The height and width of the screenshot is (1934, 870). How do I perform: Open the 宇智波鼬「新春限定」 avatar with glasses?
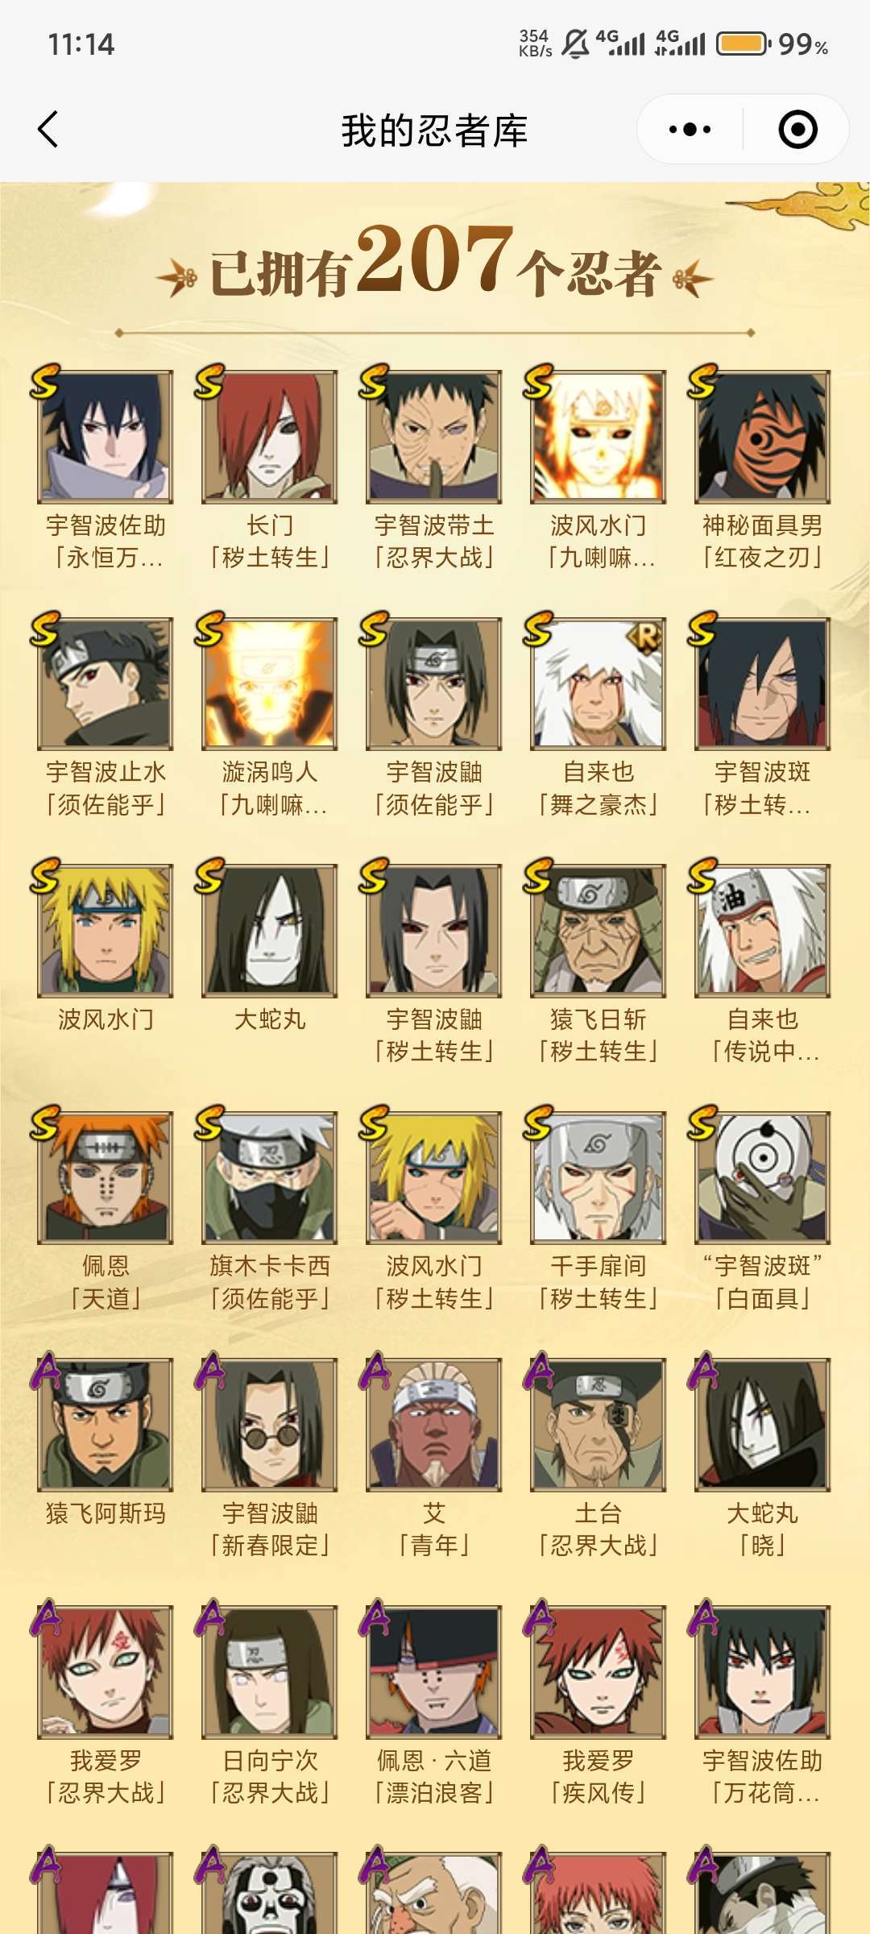coord(270,1425)
